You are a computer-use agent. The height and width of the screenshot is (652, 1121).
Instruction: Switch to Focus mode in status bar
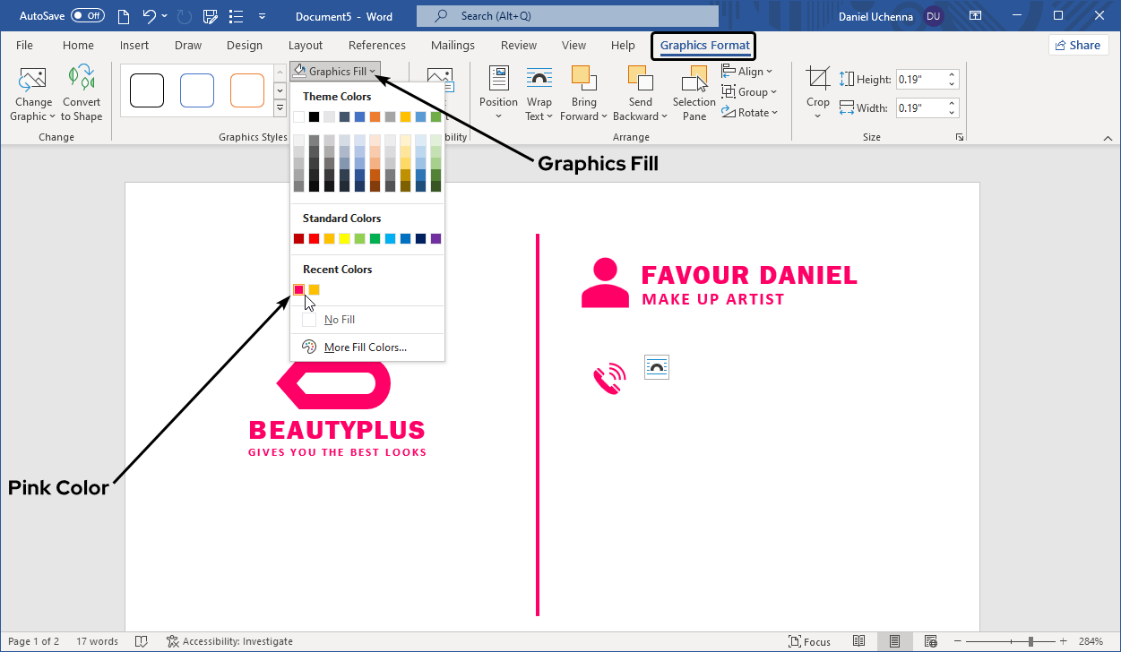[x=809, y=641]
